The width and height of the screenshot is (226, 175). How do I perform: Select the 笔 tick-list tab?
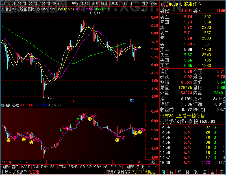163,172
